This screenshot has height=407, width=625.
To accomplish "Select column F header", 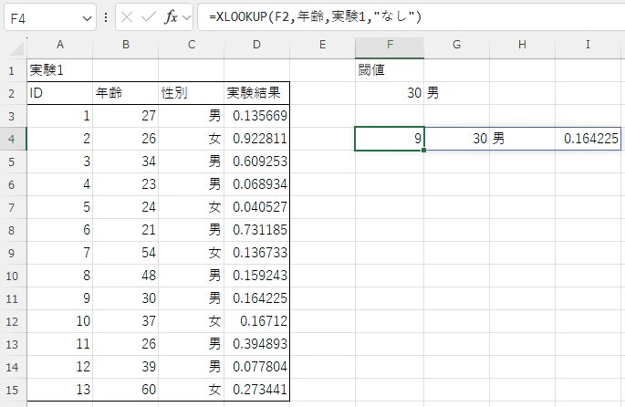I will 390,45.
